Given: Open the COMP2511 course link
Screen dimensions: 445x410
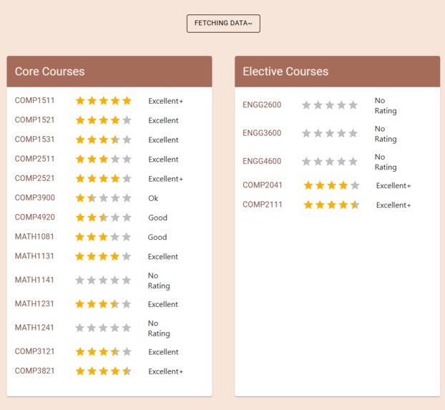Looking at the screenshot, I should [34, 159].
